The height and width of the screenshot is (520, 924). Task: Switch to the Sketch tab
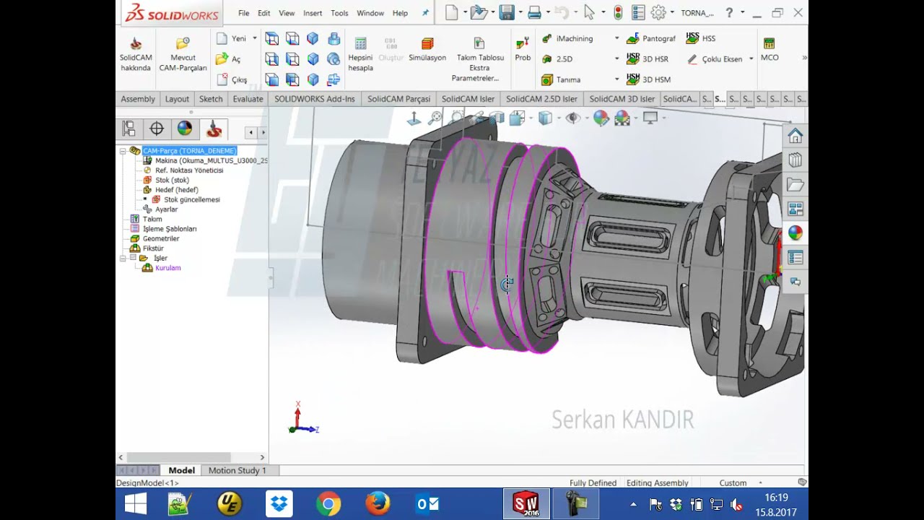pyautogui.click(x=211, y=99)
